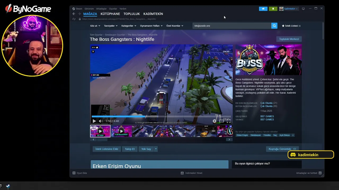Click the store page vertical scrollbar

pyautogui.click(x=323, y=31)
